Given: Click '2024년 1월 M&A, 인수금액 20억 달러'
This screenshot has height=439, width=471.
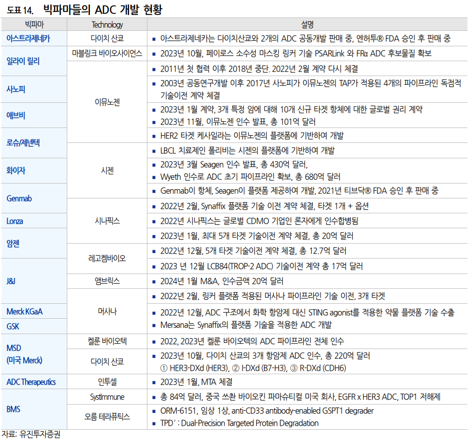Looking at the screenshot, I should [222, 281].
